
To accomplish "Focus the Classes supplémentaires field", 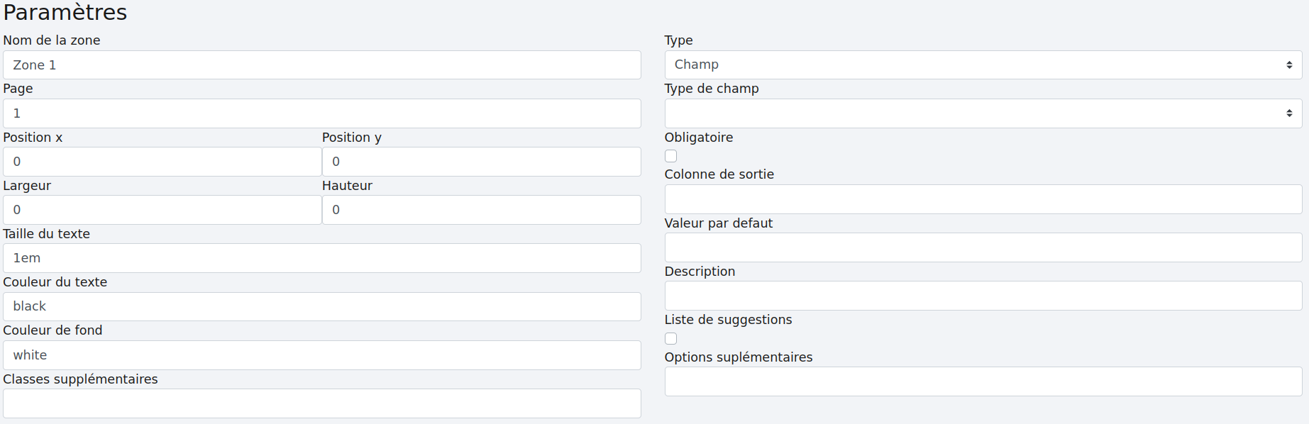I will (321, 403).
